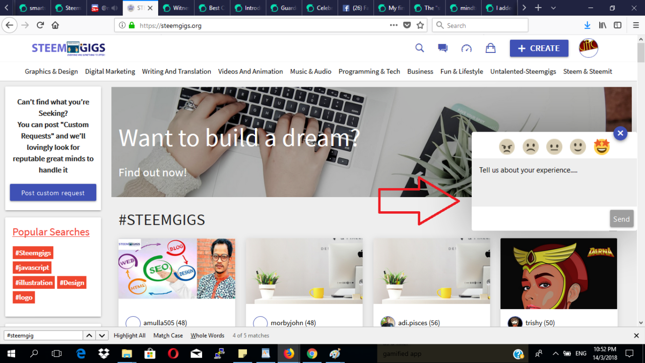Focus the feedback experience text area
The width and height of the screenshot is (645, 363).
point(554,183)
